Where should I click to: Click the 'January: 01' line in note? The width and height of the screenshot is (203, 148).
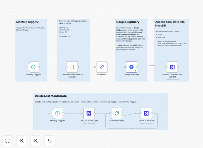(x=63, y=28)
